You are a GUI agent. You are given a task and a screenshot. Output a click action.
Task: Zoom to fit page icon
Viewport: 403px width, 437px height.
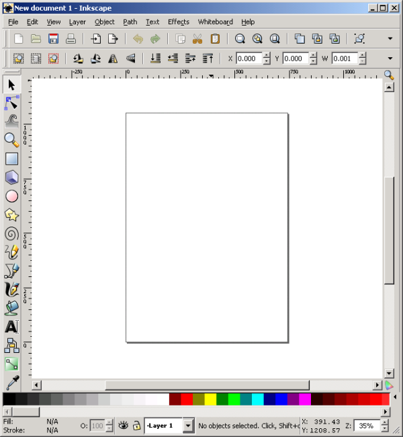click(275, 39)
